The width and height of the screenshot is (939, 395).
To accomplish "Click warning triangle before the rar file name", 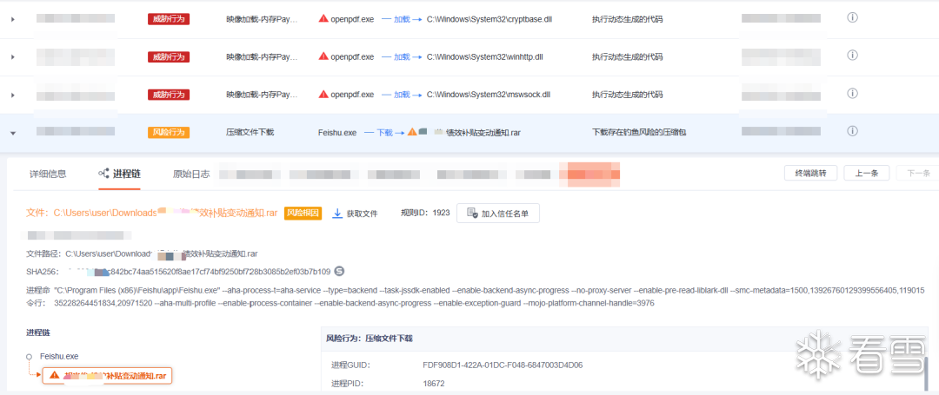I will click(412, 131).
